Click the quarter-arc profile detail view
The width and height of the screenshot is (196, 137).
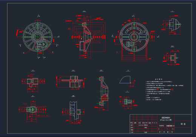(x=125, y=80)
